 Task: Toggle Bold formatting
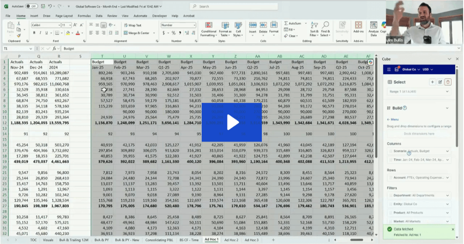tap(34, 33)
